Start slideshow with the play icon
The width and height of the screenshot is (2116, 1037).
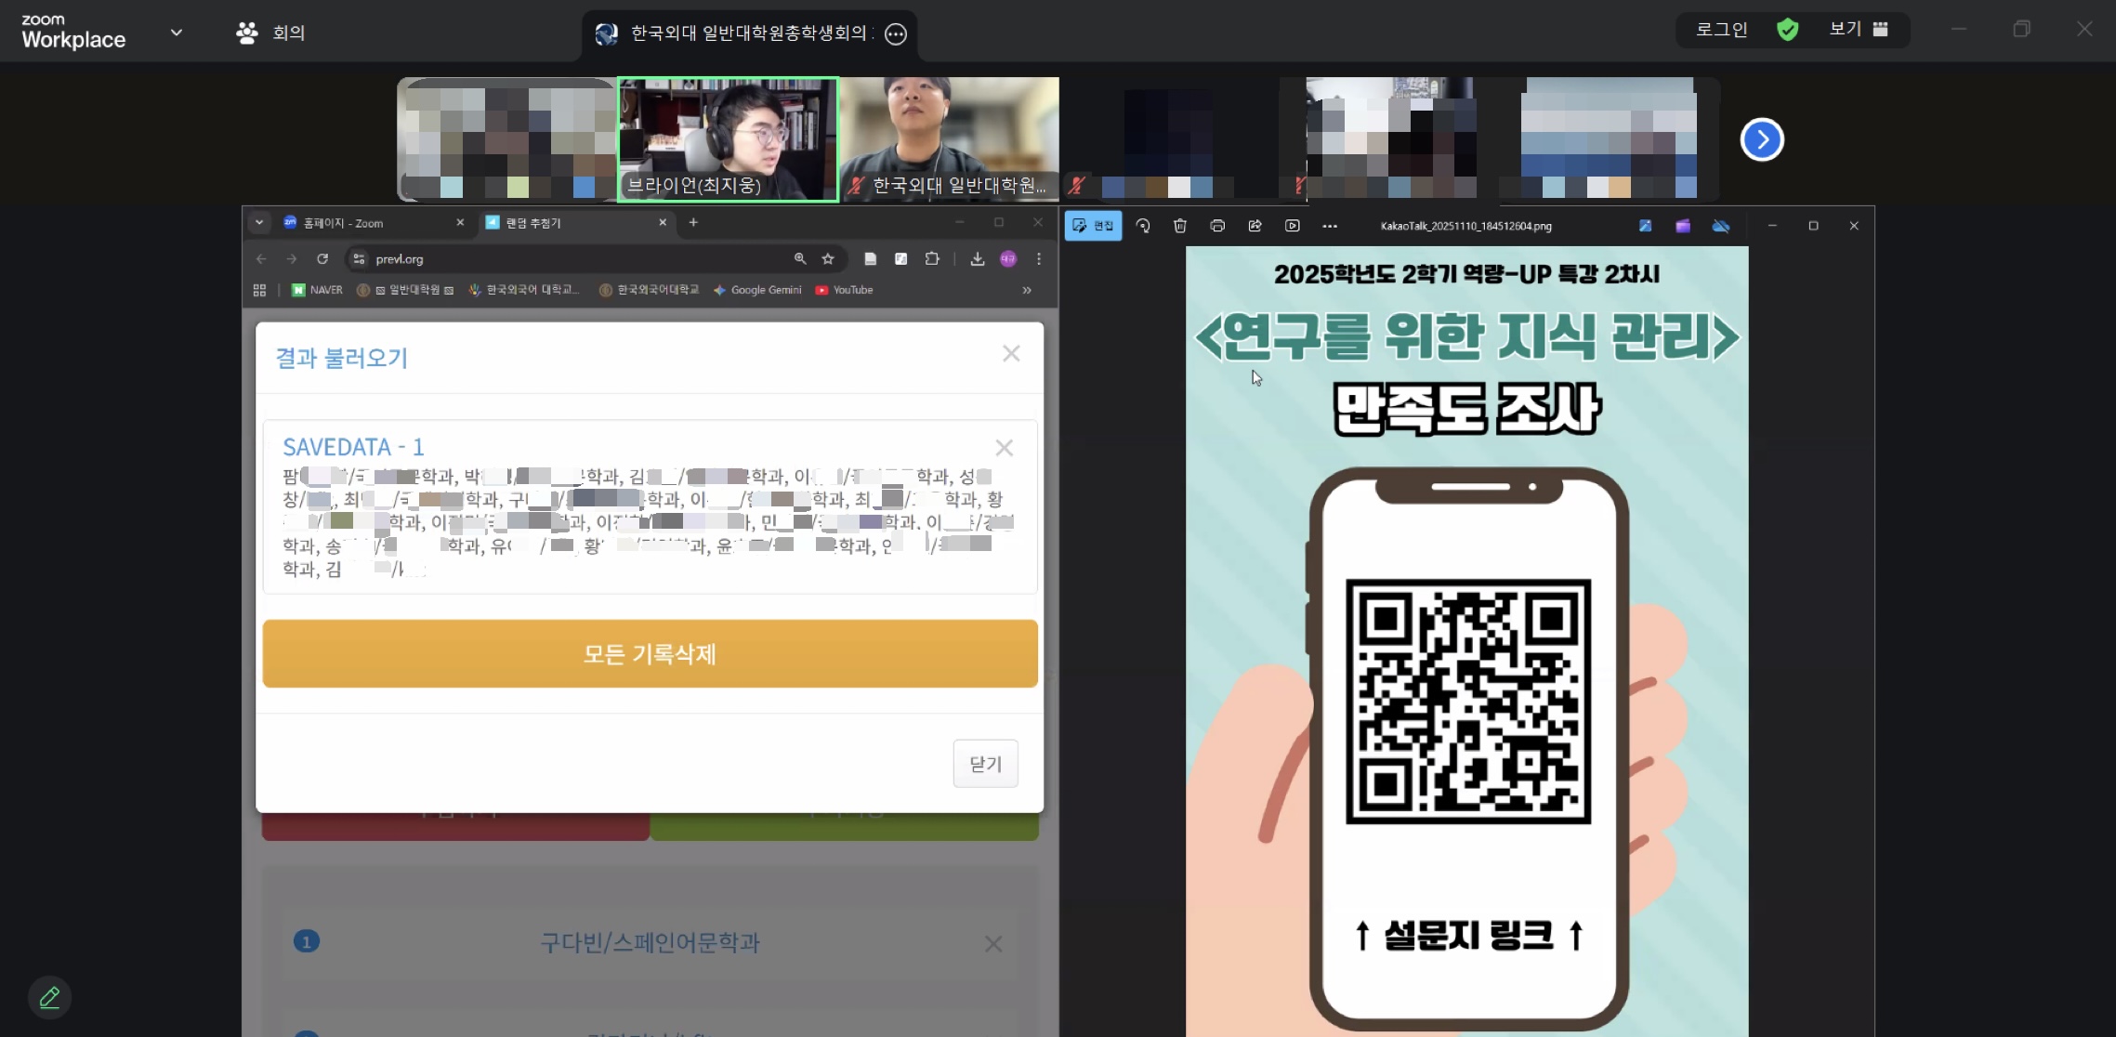point(1292,226)
